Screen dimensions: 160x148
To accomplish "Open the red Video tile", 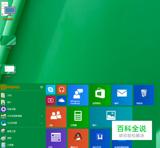I will click(x=51, y=101).
